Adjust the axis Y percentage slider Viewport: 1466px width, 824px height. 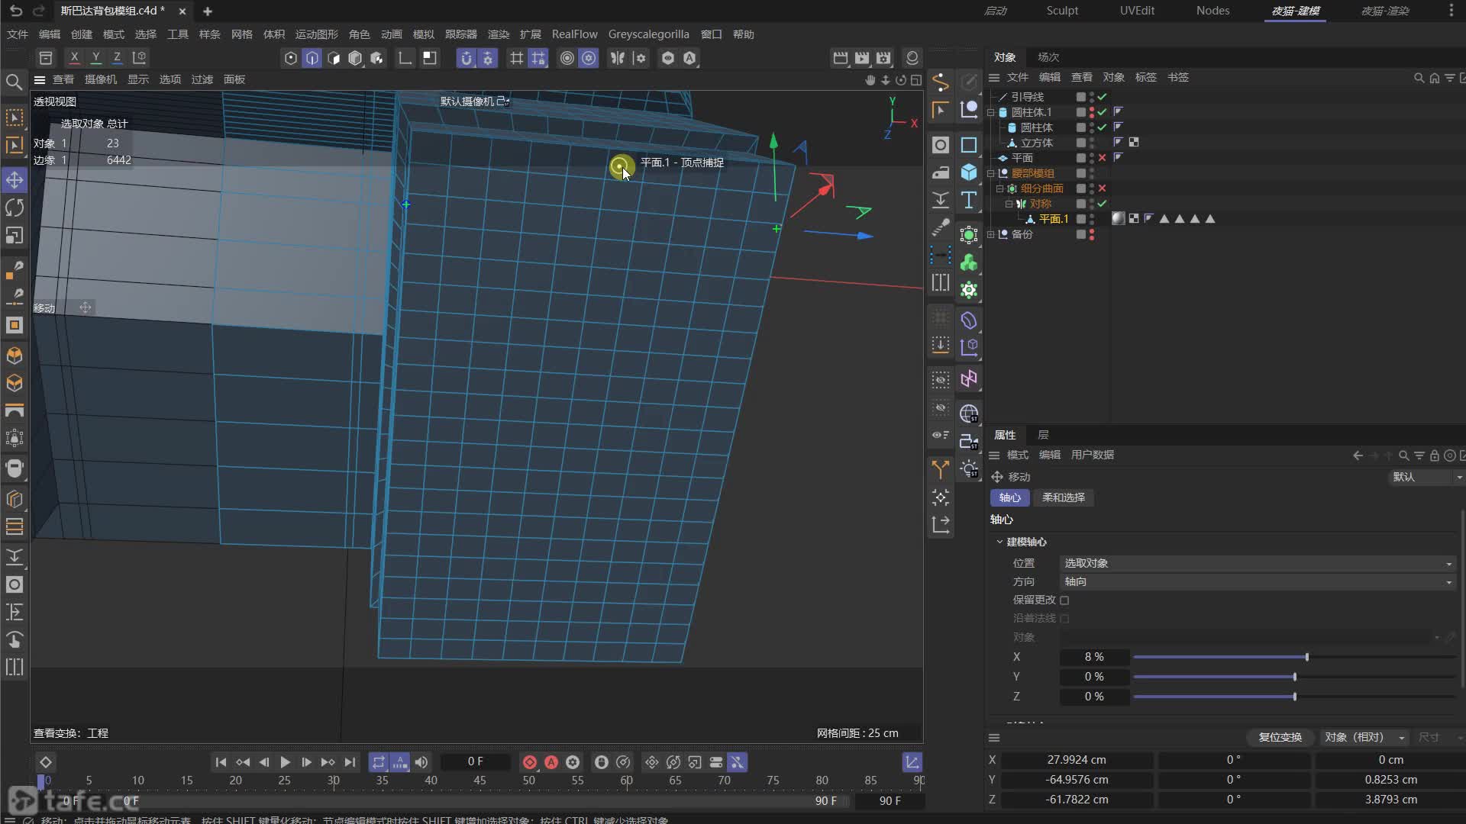tap(1294, 677)
